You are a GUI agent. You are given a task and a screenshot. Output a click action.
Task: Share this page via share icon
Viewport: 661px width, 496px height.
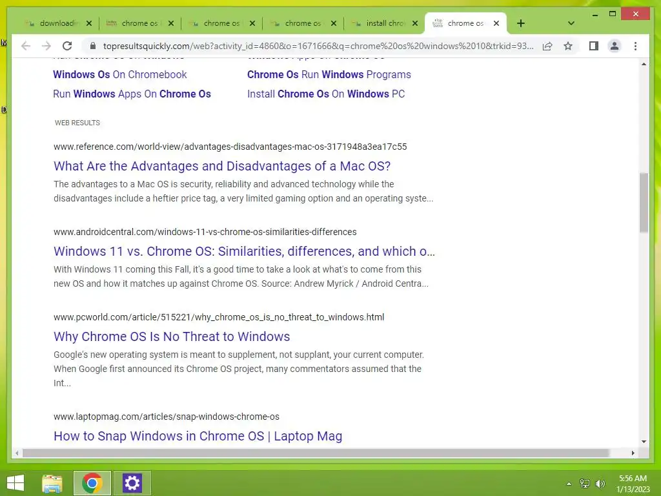tap(547, 46)
